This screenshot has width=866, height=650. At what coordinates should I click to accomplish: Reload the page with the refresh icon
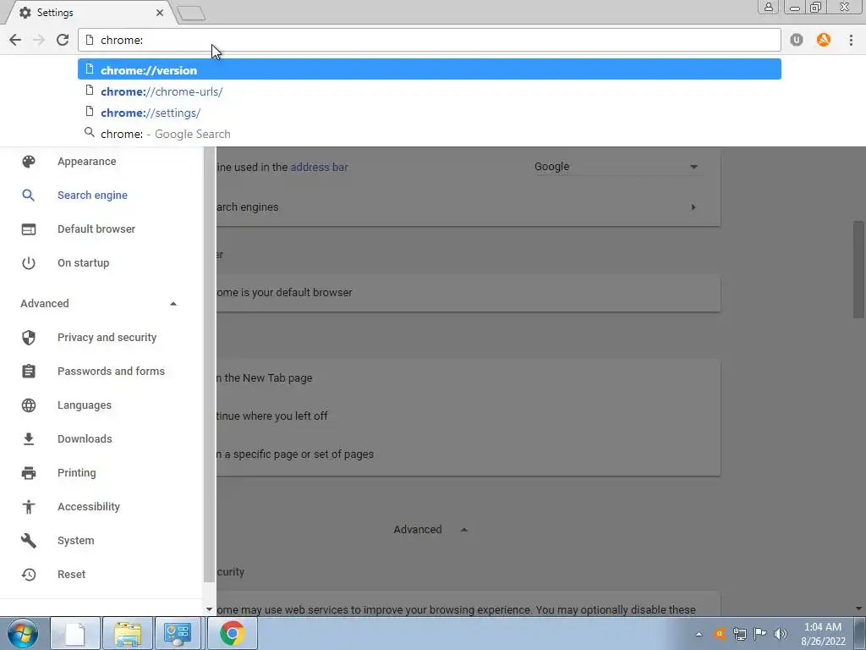click(x=63, y=40)
